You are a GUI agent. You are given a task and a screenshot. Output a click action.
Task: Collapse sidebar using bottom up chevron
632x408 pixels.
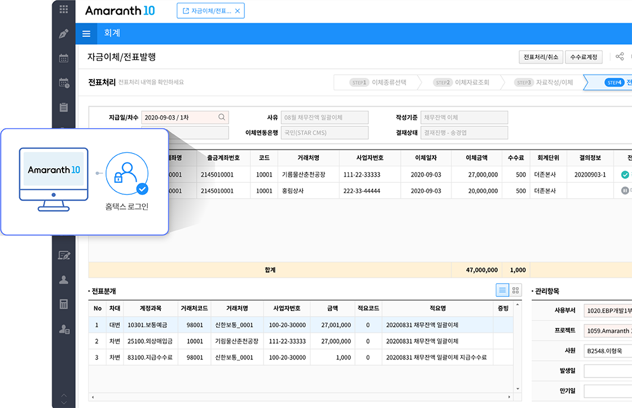[64, 395]
